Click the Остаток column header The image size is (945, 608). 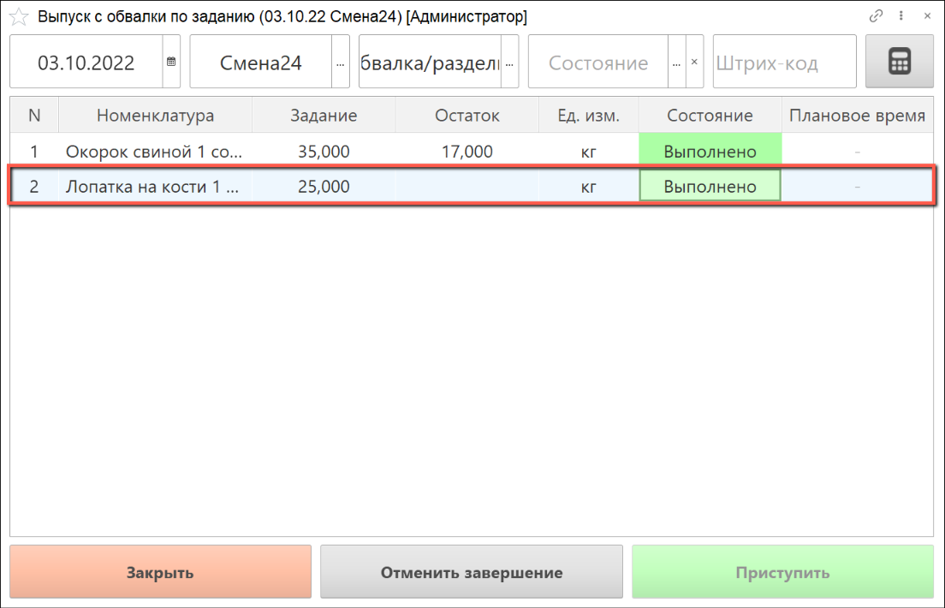click(467, 116)
